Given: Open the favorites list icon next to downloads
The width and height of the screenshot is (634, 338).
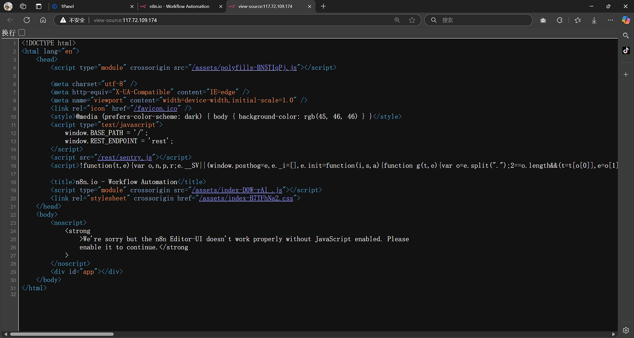Looking at the screenshot, I should 577,20.
